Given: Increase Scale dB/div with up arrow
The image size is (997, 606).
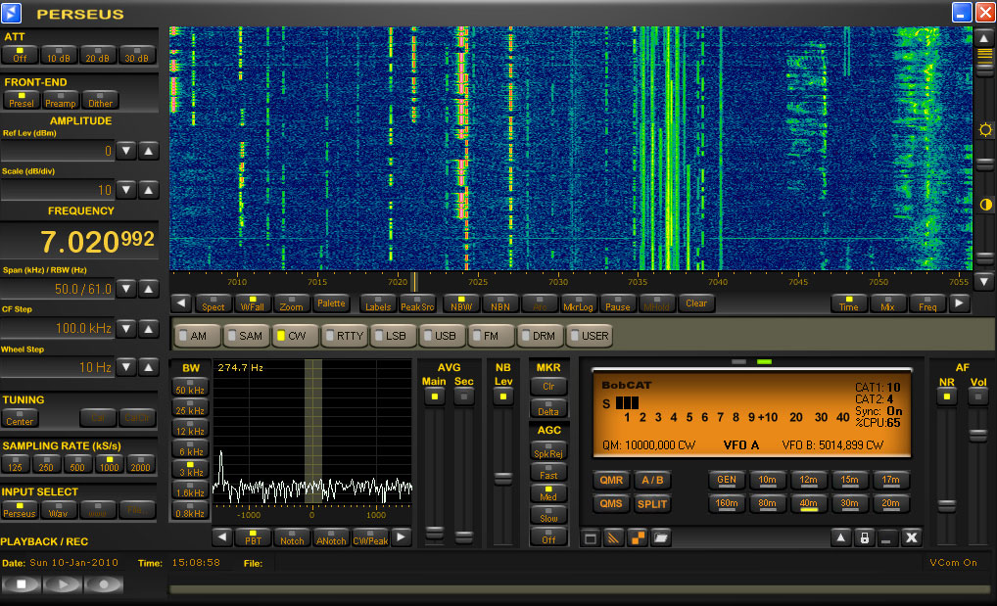Looking at the screenshot, I should 148,190.
